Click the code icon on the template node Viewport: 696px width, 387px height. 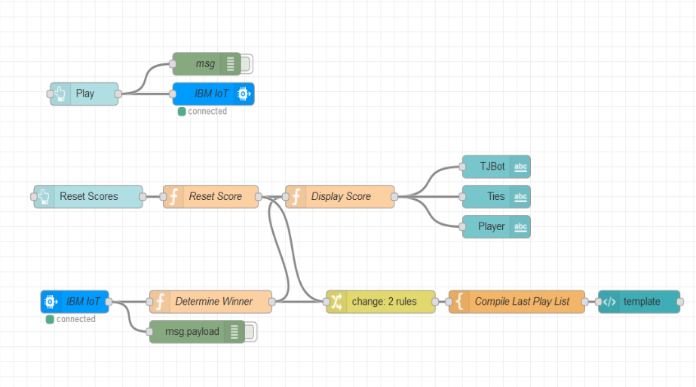pyautogui.click(x=609, y=302)
